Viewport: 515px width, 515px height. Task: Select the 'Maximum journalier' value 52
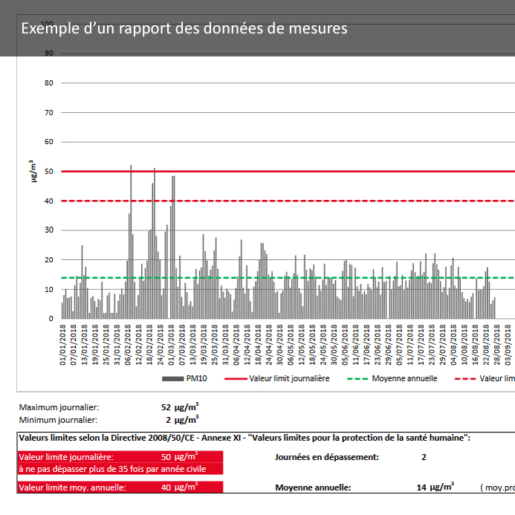(165, 407)
